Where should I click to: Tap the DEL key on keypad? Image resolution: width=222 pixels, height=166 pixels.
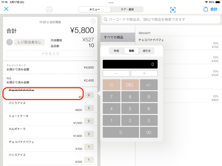tap(130, 85)
